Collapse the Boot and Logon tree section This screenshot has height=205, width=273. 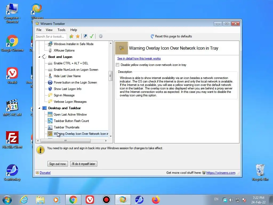click(x=39, y=57)
